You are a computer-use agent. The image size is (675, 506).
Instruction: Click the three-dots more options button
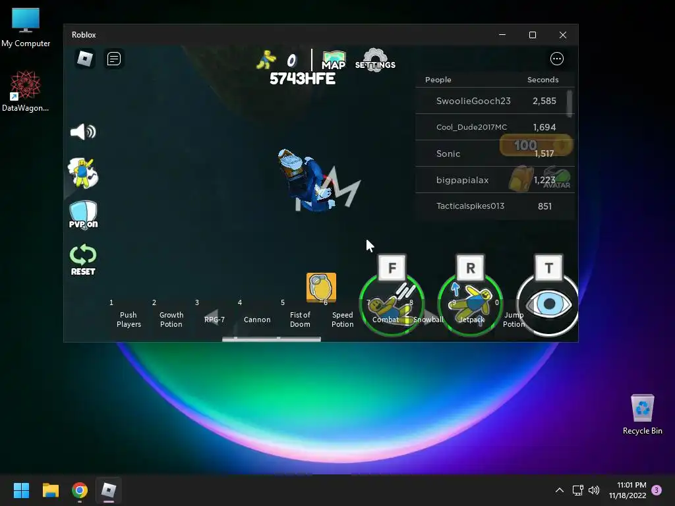(x=556, y=59)
